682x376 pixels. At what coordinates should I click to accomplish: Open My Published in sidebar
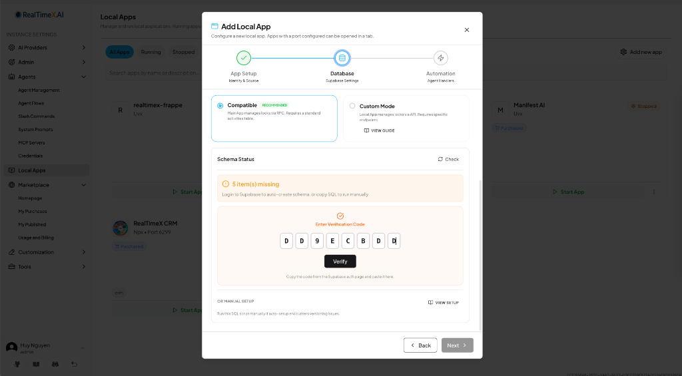pos(32,225)
